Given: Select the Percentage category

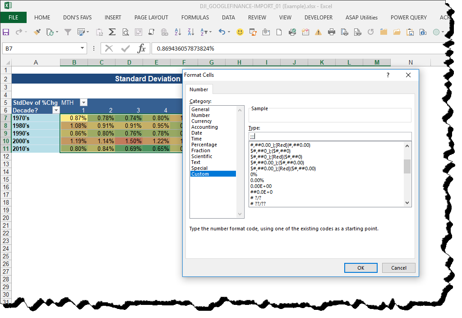Looking at the screenshot, I should coord(204,145).
